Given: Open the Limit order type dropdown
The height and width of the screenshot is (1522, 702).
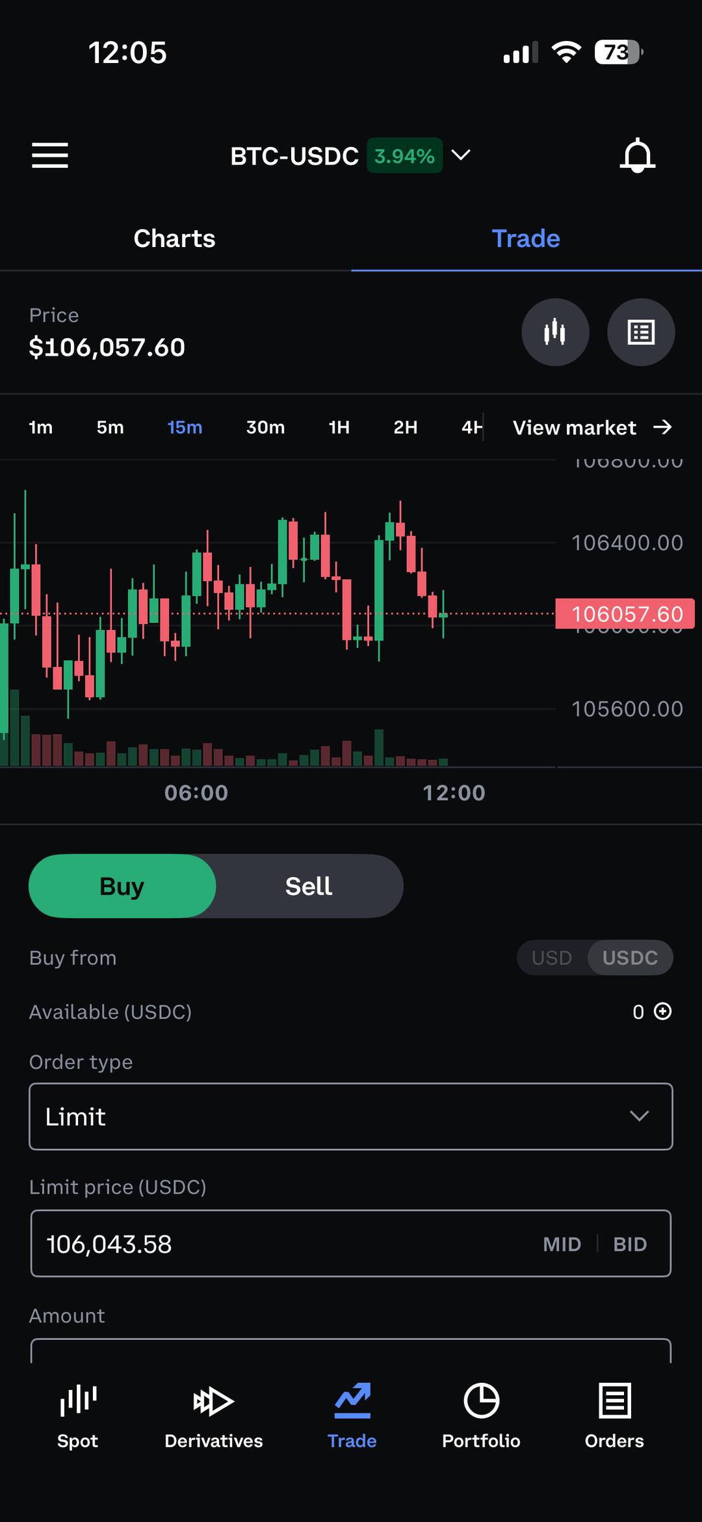Looking at the screenshot, I should [x=351, y=1116].
